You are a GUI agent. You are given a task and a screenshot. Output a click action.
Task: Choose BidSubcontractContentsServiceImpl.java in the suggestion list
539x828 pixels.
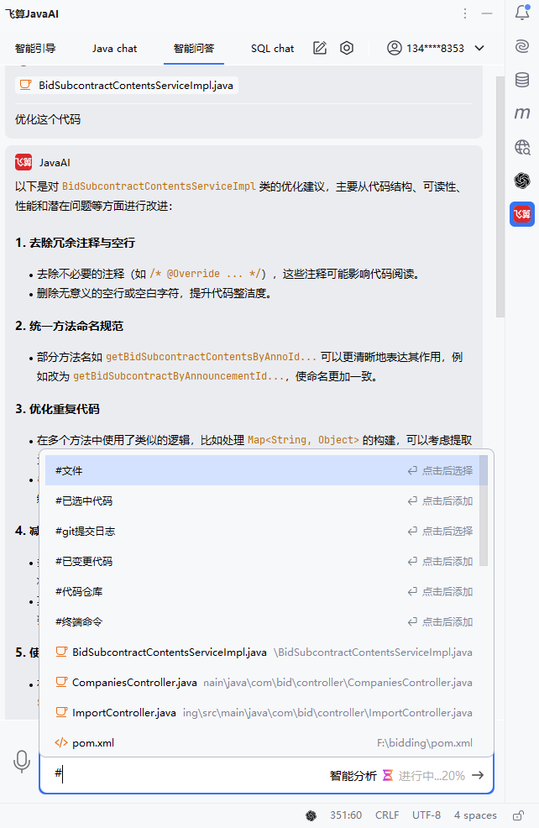tap(264, 652)
